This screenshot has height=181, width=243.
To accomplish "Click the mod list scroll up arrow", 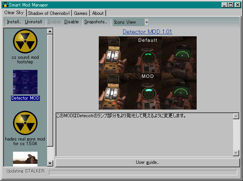I will coord(50,31).
